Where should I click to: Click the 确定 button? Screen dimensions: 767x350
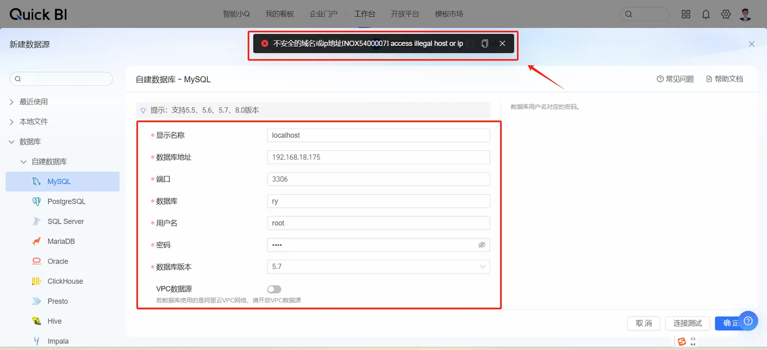[731, 323]
